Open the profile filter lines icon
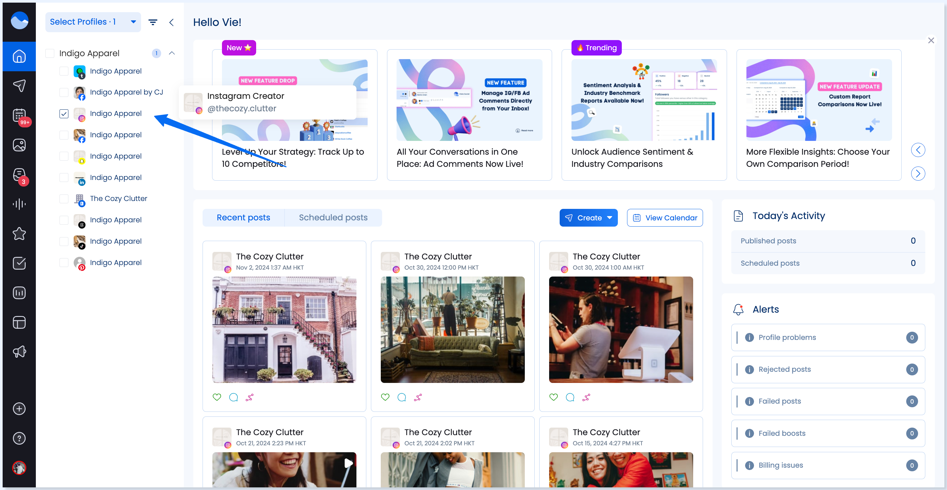Screen dimensions: 947x490 pyautogui.click(x=153, y=22)
